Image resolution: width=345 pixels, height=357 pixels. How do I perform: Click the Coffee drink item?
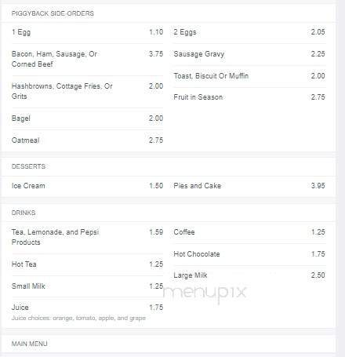(249, 232)
